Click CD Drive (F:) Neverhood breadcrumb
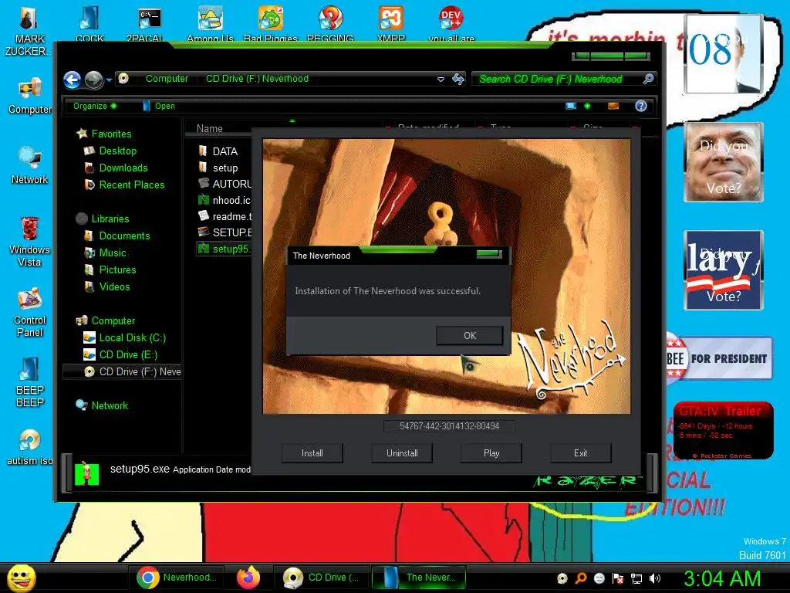The image size is (790, 593). click(257, 79)
